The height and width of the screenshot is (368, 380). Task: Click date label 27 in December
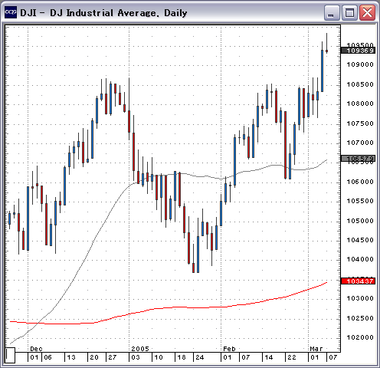click(113, 357)
